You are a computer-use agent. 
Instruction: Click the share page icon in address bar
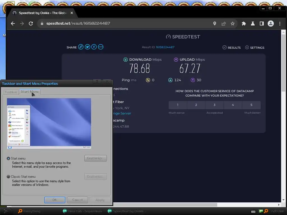223,24
